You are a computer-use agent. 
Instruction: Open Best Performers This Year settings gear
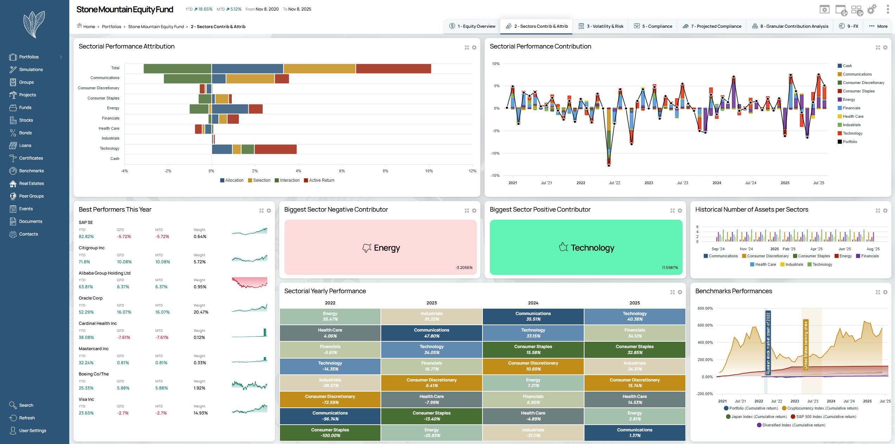(269, 211)
